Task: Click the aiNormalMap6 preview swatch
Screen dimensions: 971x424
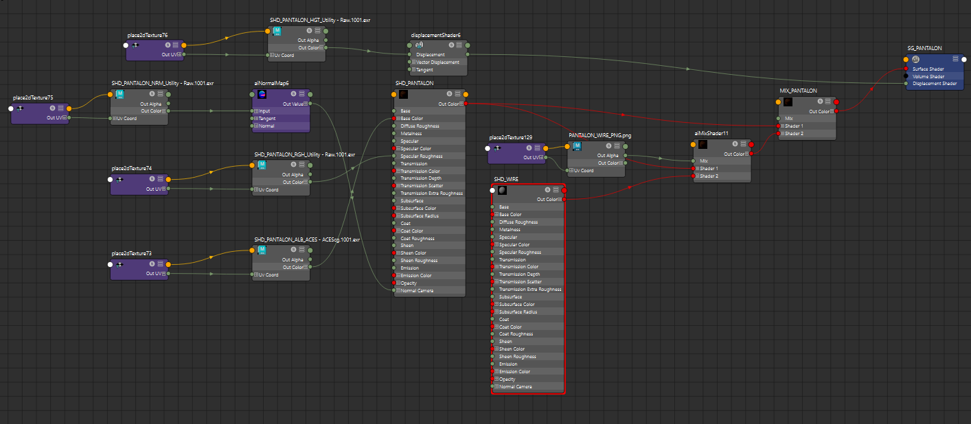Action: point(261,94)
